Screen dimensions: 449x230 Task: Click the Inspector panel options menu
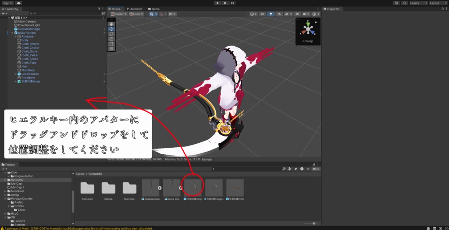[446, 9]
